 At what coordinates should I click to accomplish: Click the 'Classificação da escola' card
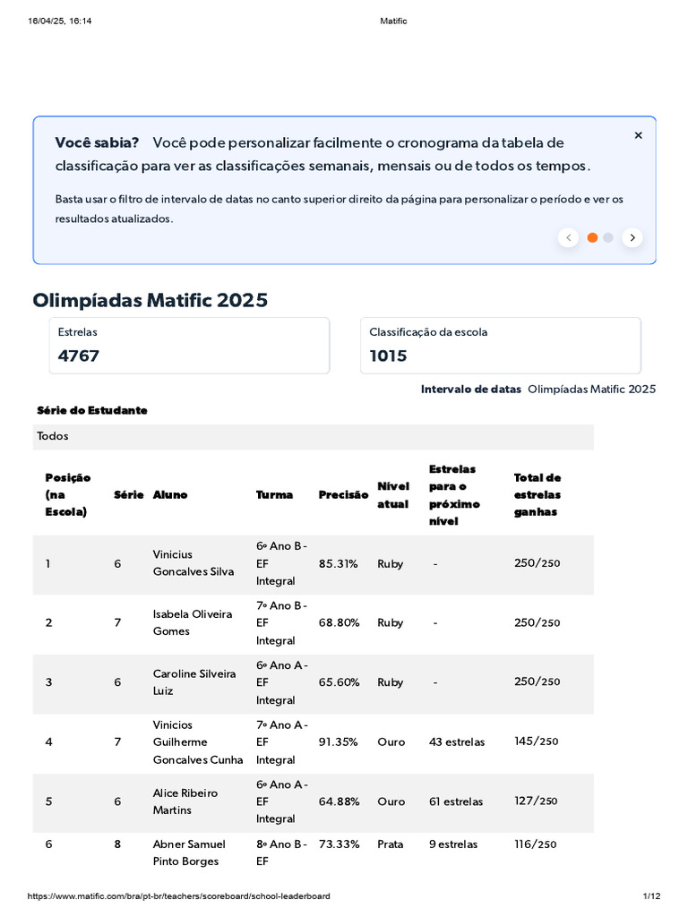point(501,346)
